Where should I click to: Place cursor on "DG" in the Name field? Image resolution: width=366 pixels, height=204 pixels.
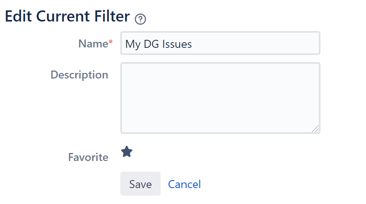pyautogui.click(x=151, y=44)
